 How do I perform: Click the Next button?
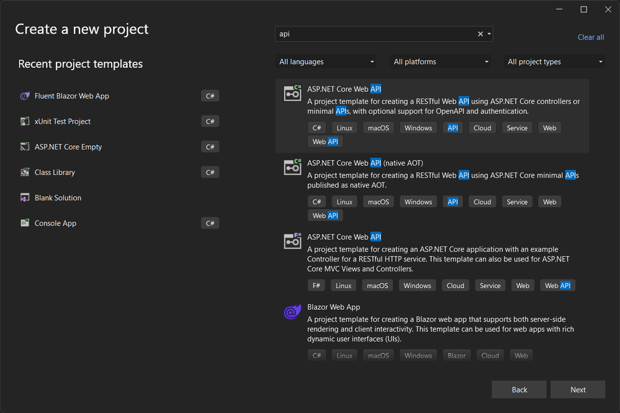578,389
